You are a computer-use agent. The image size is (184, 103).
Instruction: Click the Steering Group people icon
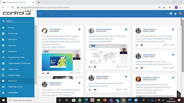(x=3, y=87)
